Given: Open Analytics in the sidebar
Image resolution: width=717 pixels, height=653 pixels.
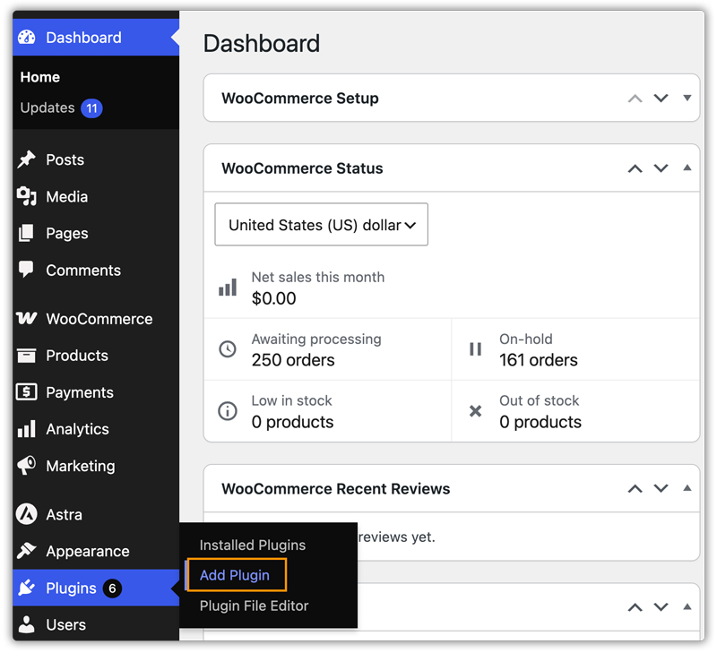Looking at the screenshot, I should pos(77,429).
